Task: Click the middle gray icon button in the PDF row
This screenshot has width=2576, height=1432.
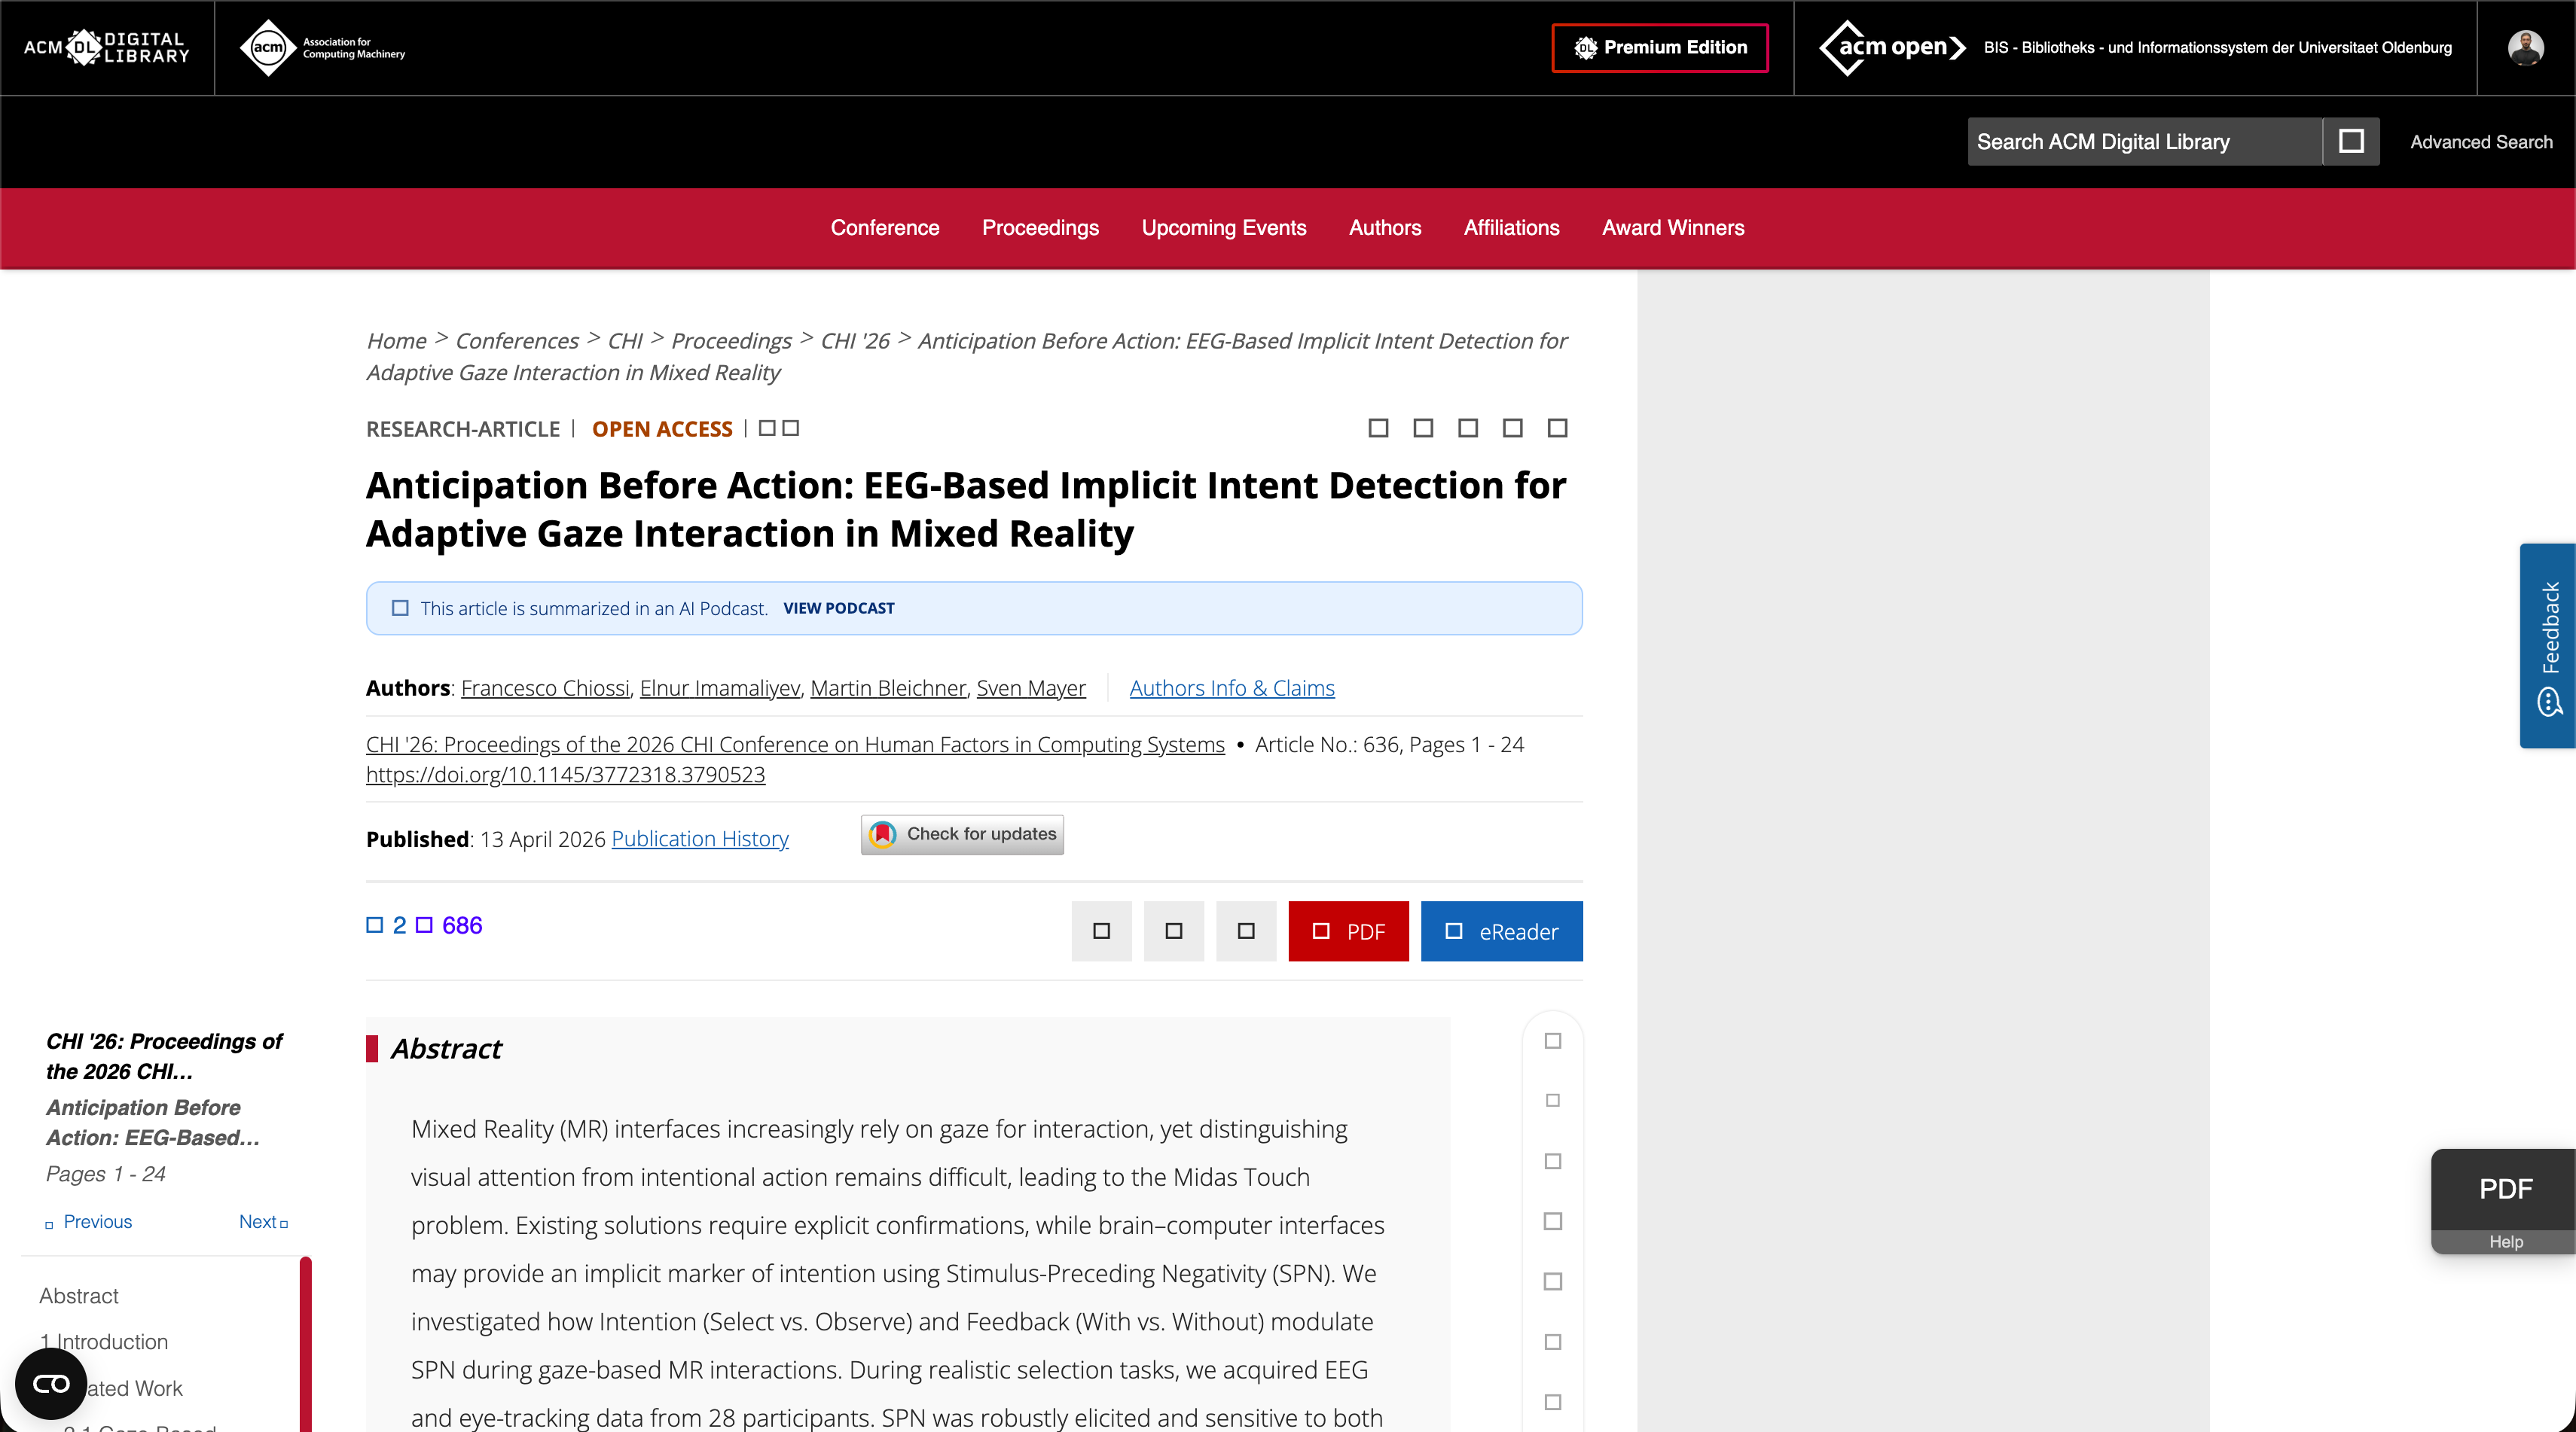Action: (x=1174, y=931)
